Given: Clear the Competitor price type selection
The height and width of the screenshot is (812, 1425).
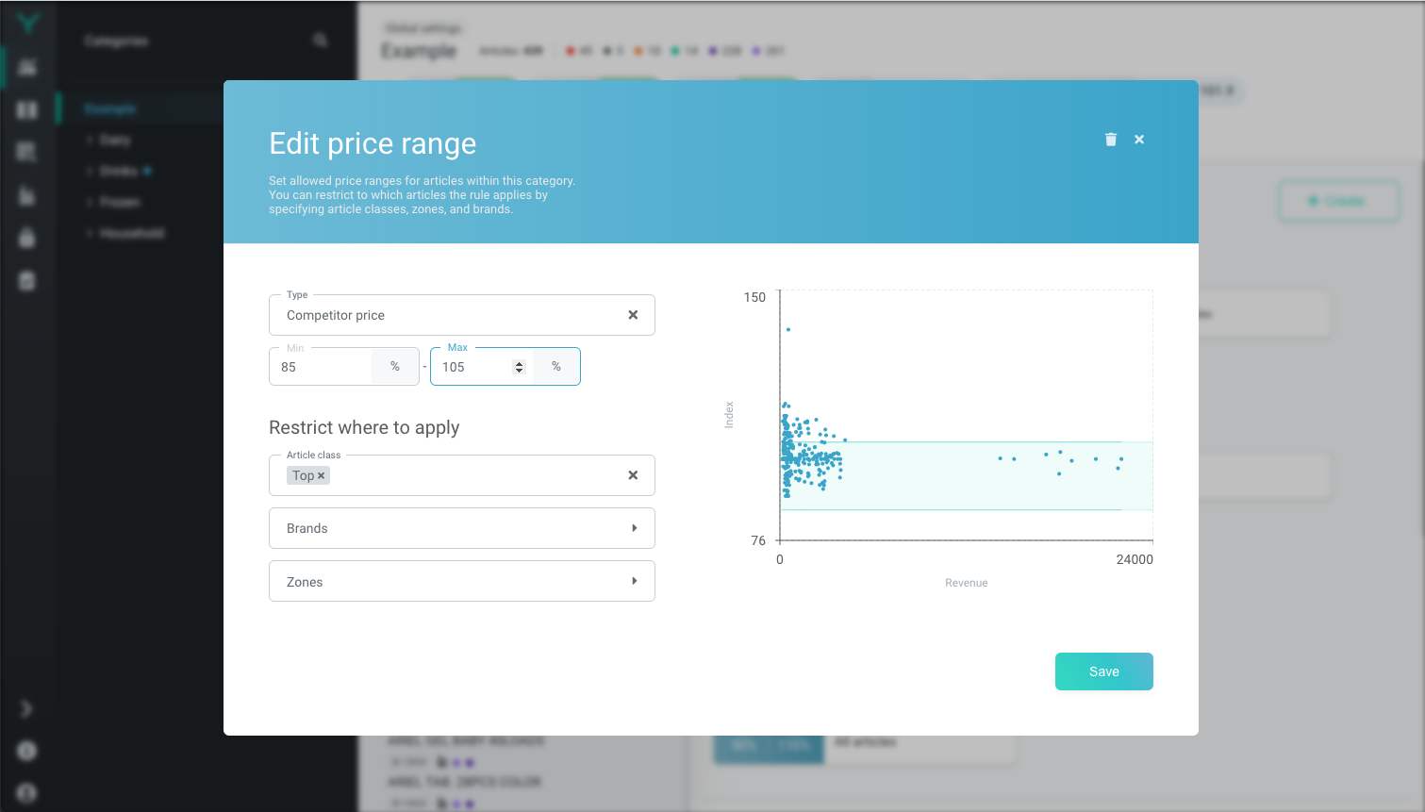Looking at the screenshot, I should pyautogui.click(x=633, y=314).
